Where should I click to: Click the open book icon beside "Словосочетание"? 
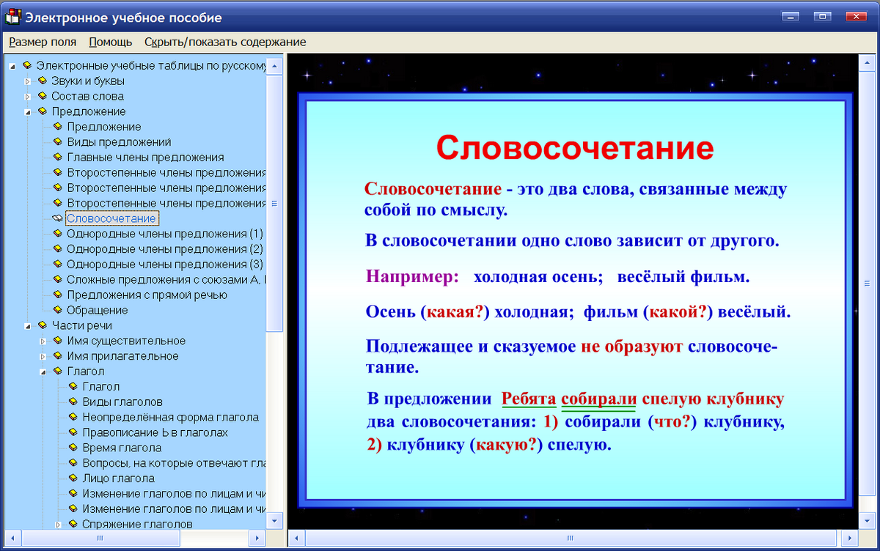coord(56,218)
